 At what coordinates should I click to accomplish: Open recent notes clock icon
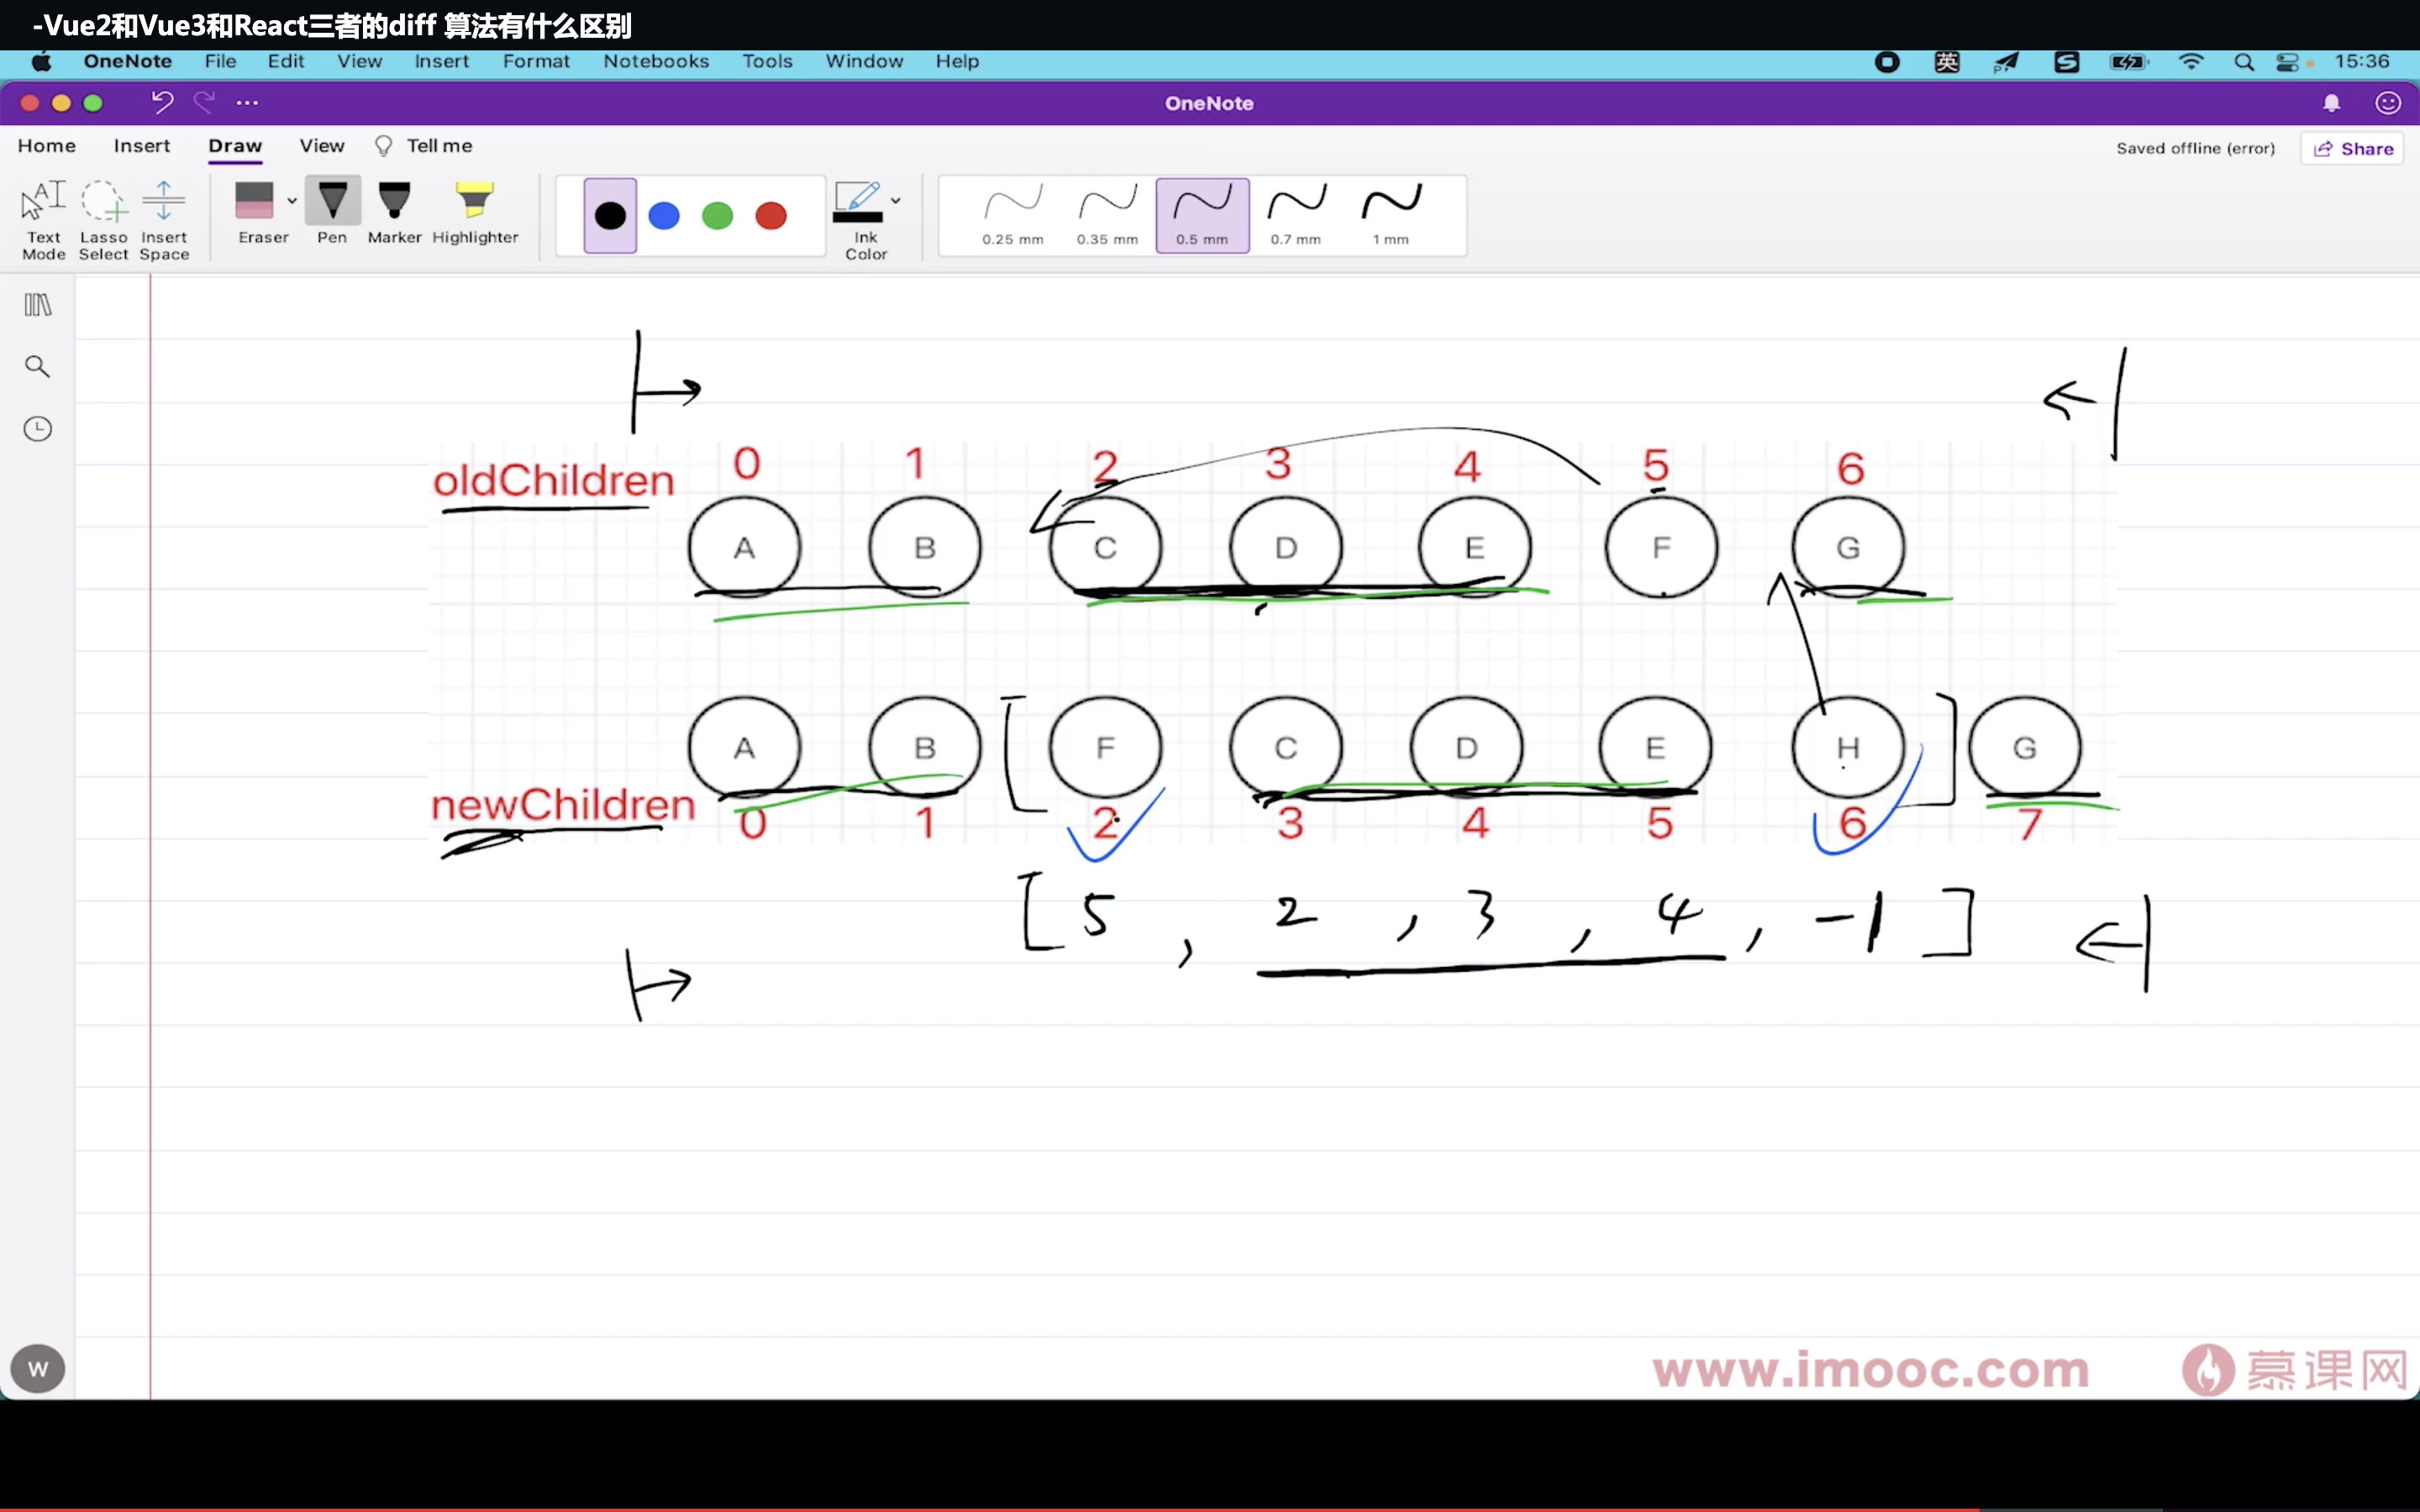[x=38, y=429]
